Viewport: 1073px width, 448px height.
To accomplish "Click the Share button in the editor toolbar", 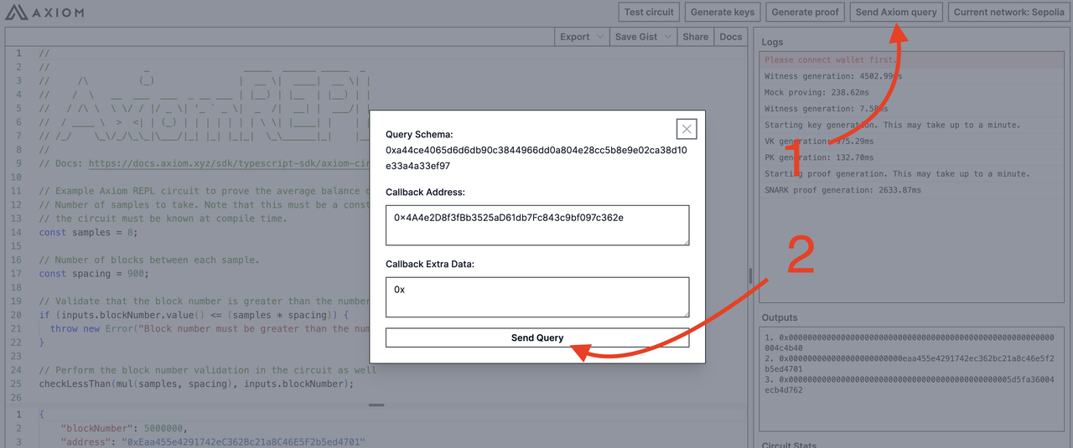I will click(695, 37).
